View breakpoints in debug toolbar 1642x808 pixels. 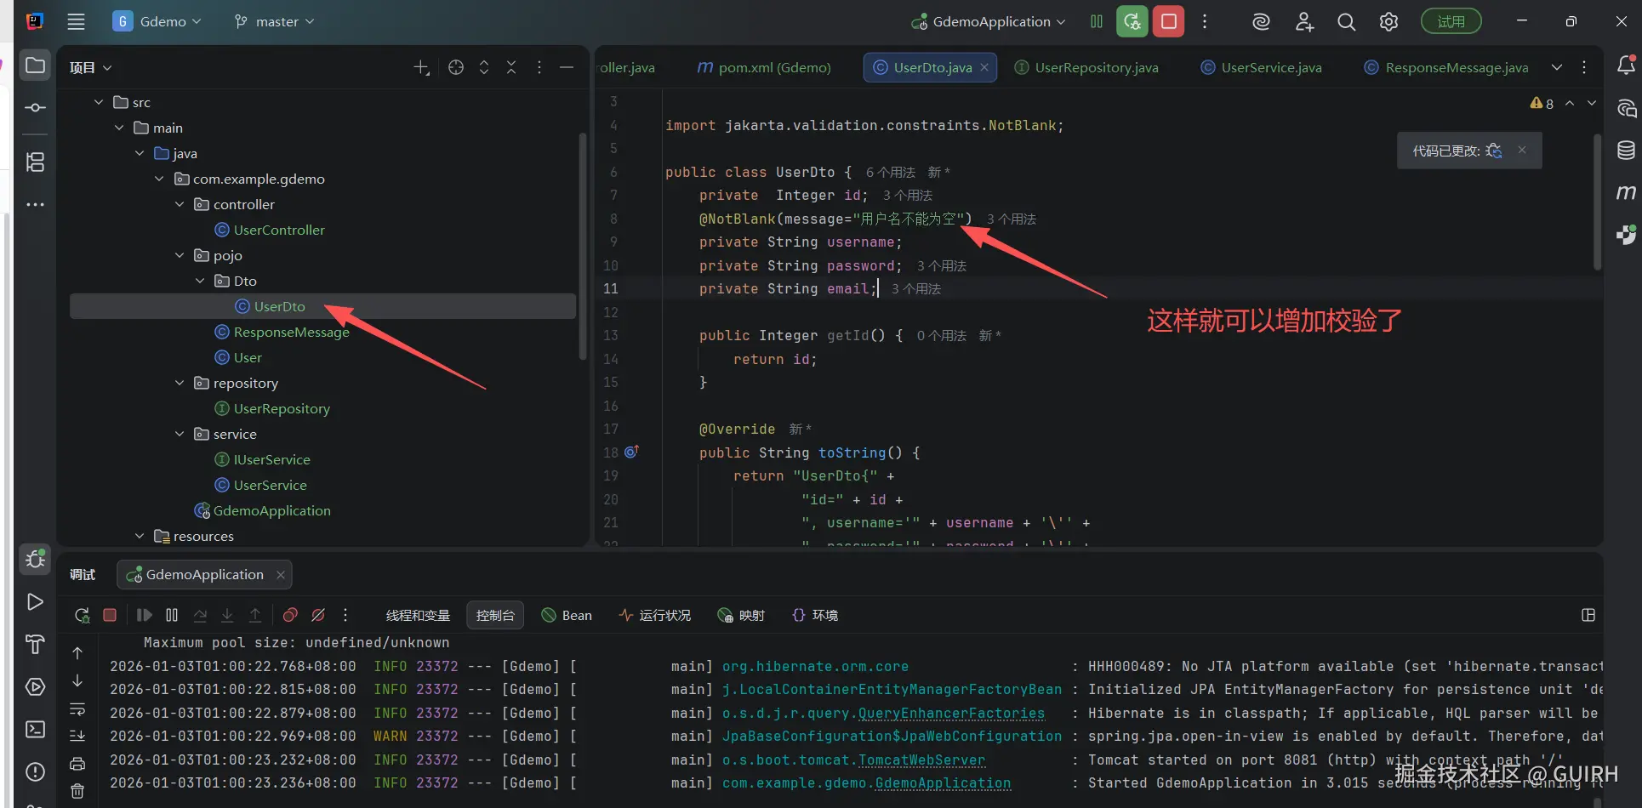pos(290,615)
